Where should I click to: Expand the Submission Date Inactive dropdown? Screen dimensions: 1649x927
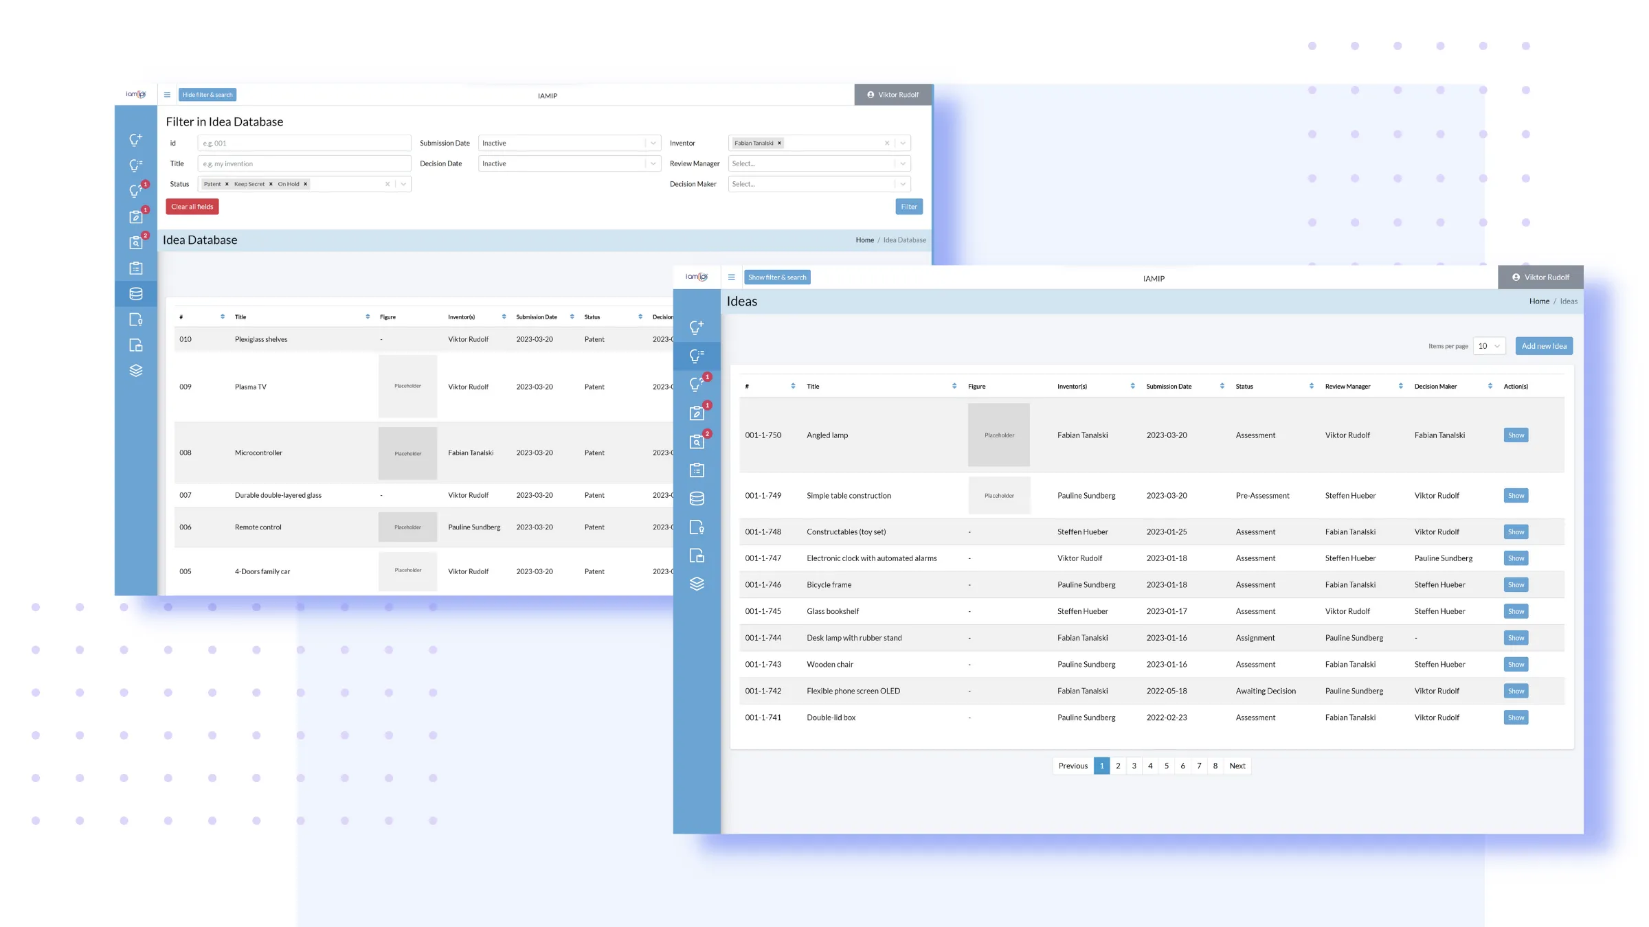coord(569,144)
